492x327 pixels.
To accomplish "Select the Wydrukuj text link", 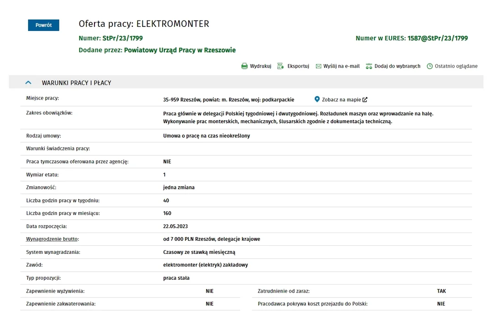I will (x=261, y=66).
